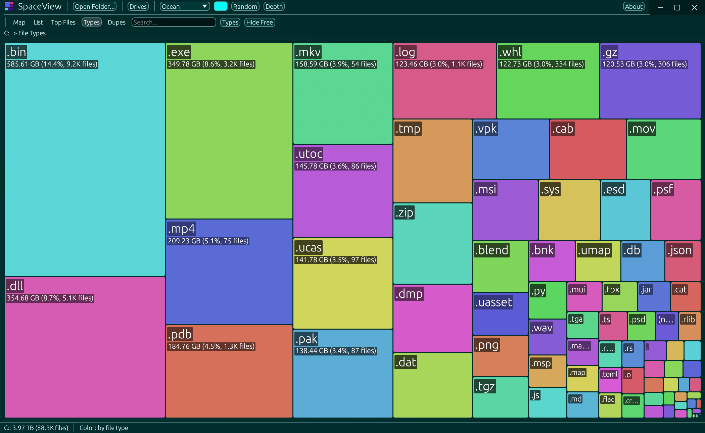This screenshot has height=433, width=705.
Task: Click the SpaceView app logo icon
Action: (9, 6)
